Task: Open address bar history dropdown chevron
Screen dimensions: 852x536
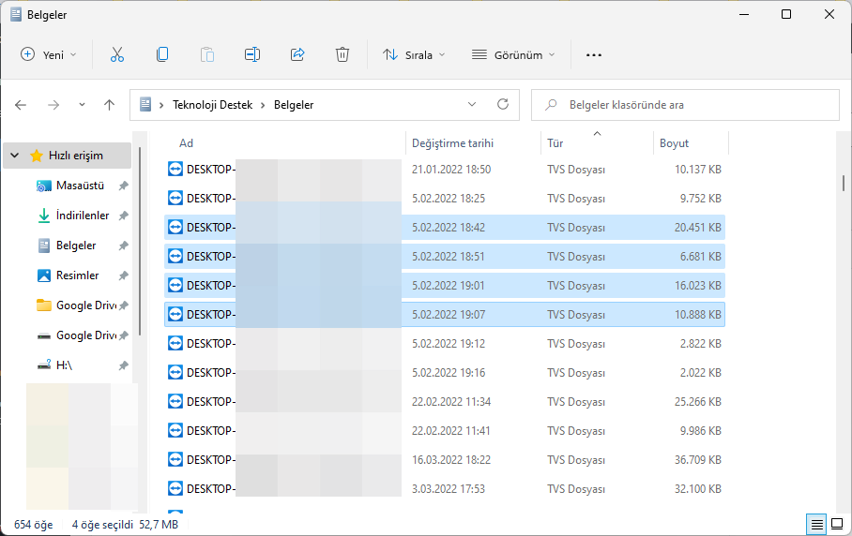Action: 472,105
